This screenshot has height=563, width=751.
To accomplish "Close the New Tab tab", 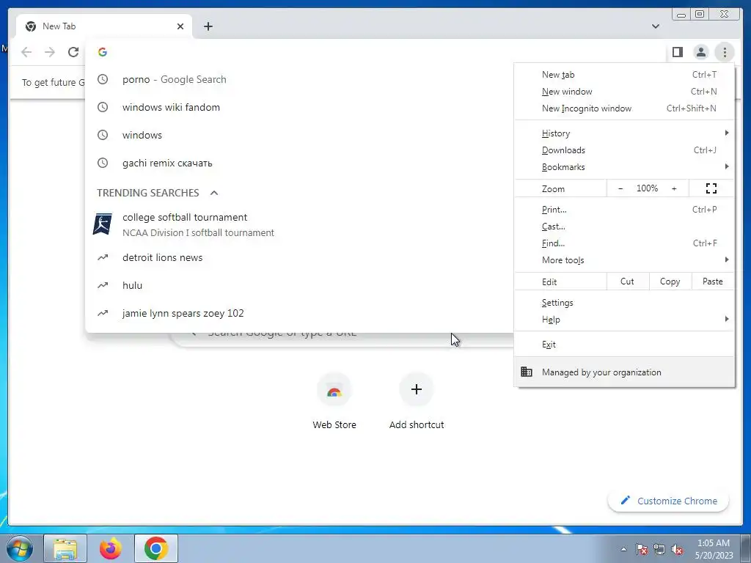I will pyautogui.click(x=180, y=26).
